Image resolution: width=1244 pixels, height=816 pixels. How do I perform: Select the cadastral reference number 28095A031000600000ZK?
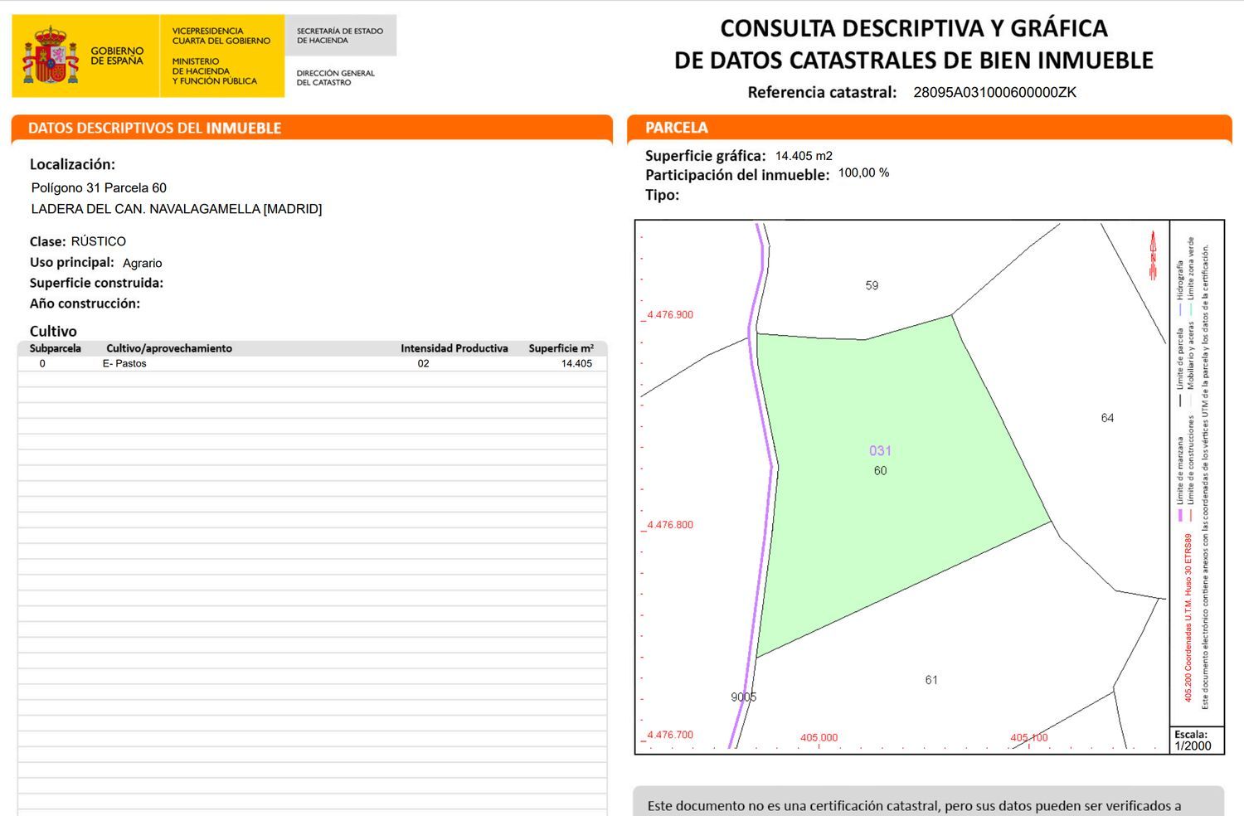tap(994, 93)
